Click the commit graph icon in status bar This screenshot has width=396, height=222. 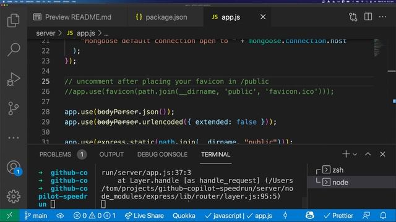pyautogui.click(x=285, y=215)
